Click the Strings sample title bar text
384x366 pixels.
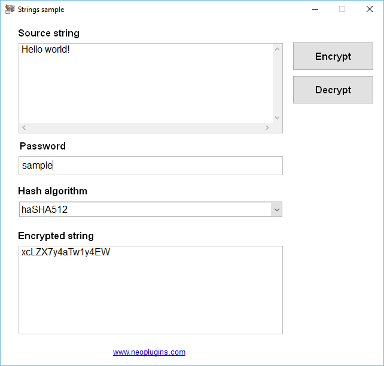click(41, 10)
